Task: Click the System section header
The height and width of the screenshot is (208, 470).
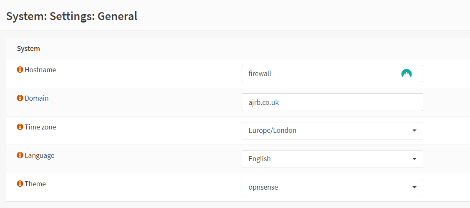Action: (28, 48)
